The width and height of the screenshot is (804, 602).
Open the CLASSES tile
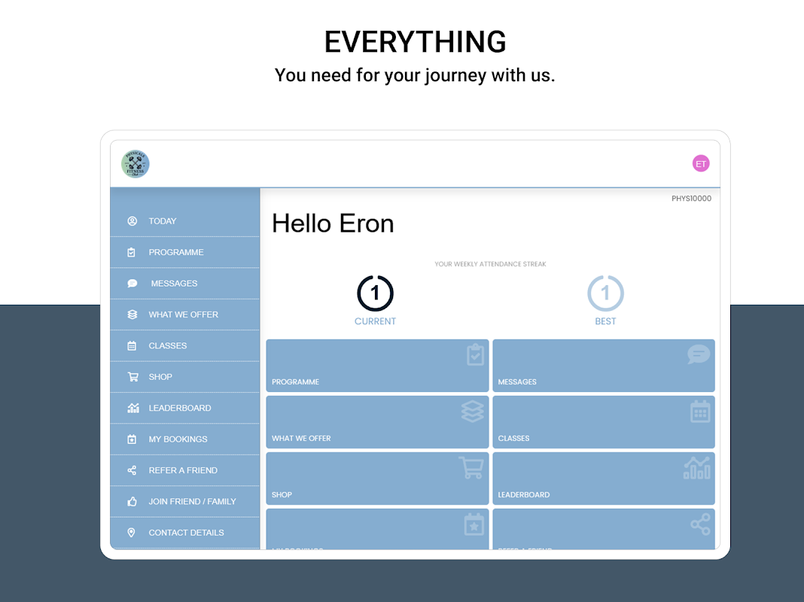(x=604, y=421)
